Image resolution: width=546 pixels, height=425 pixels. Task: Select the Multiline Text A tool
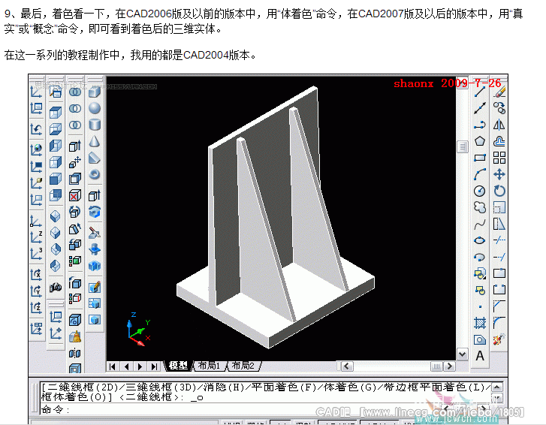pyautogui.click(x=479, y=356)
